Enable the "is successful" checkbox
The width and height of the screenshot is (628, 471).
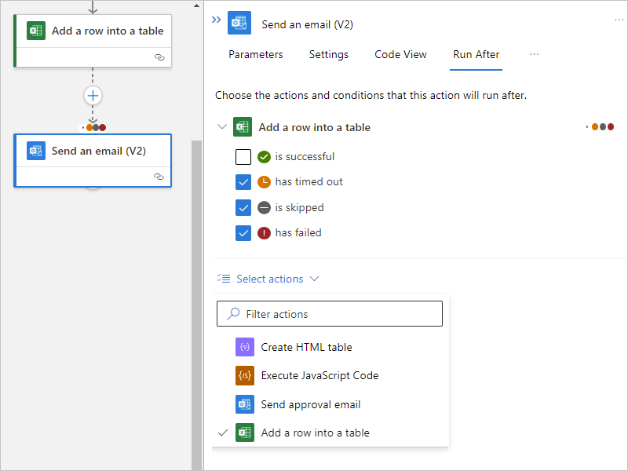243,156
